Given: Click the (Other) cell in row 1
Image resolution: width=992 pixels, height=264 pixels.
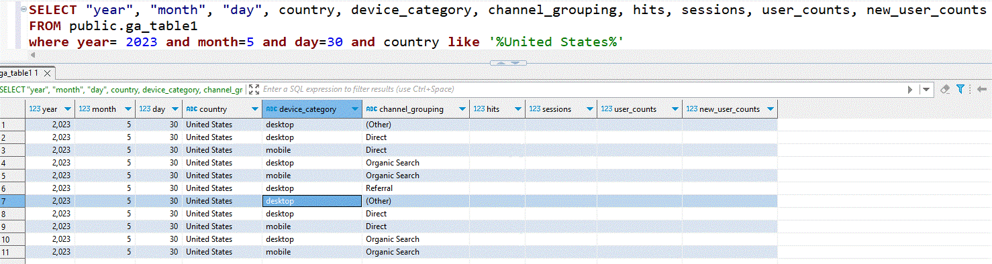Looking at the screenshot, I should pos(416,125).
